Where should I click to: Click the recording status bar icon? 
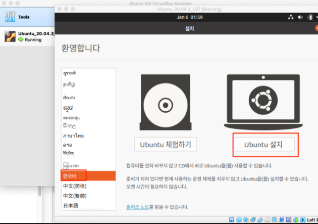click(x=281, y=219)
